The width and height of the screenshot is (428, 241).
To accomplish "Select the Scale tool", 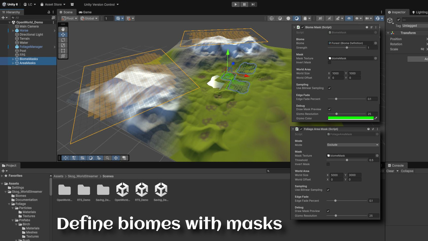I will (63, 45).
